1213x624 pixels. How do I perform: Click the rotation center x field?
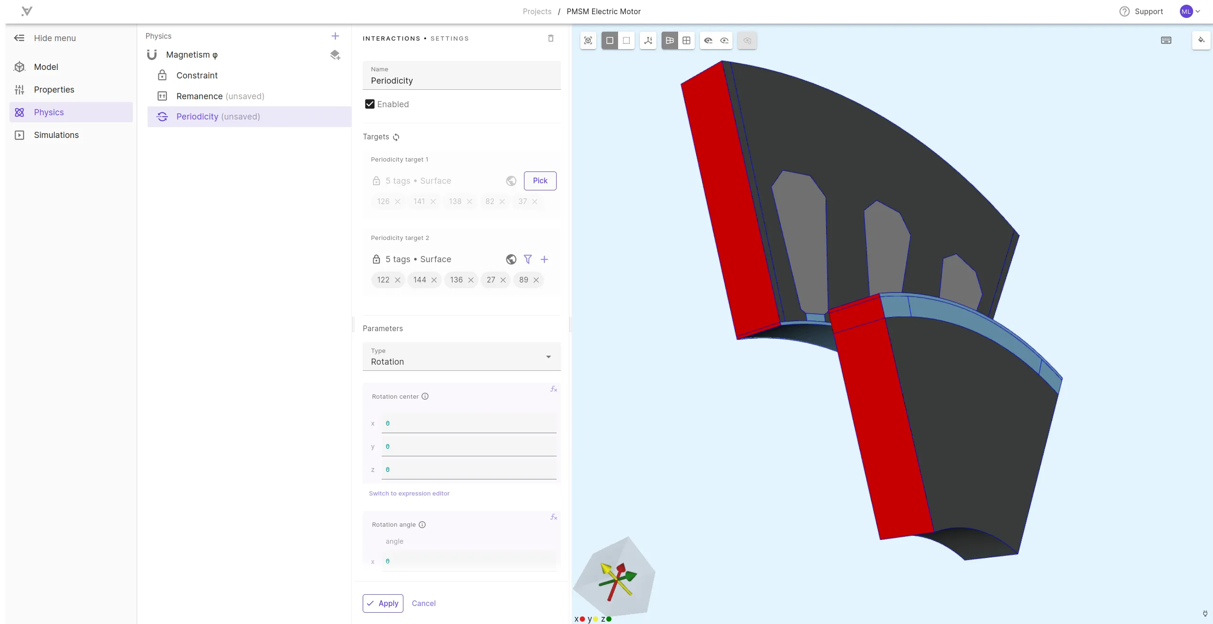(x=469, y=423)
